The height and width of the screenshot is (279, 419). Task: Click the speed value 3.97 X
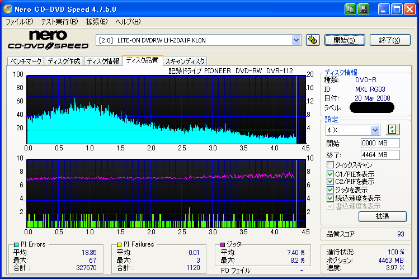395,267
